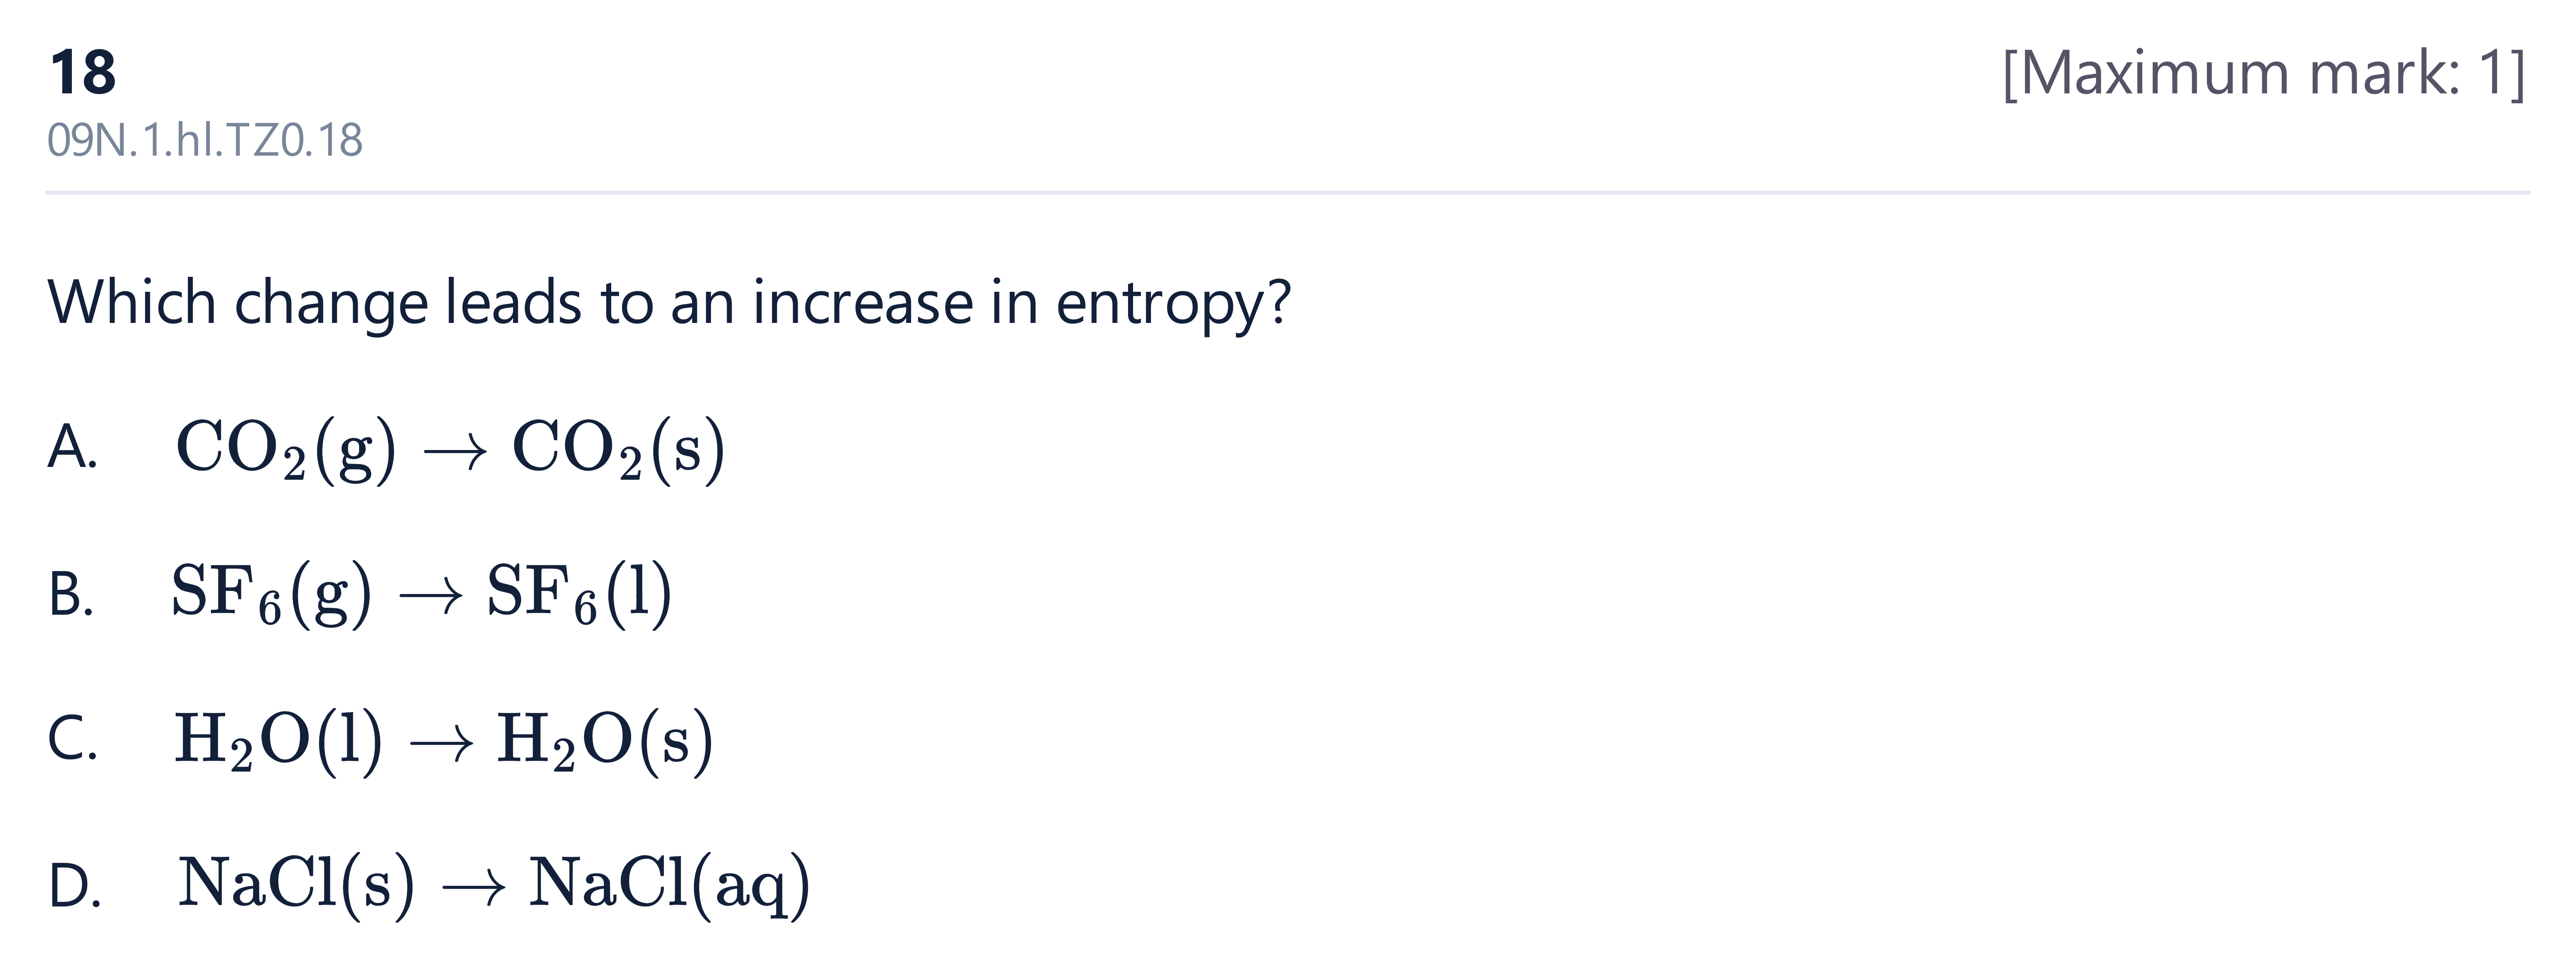Click the CO2(s) product in option A
The width and height of the screenshot is (2576, 965).
tap(618, 449)
